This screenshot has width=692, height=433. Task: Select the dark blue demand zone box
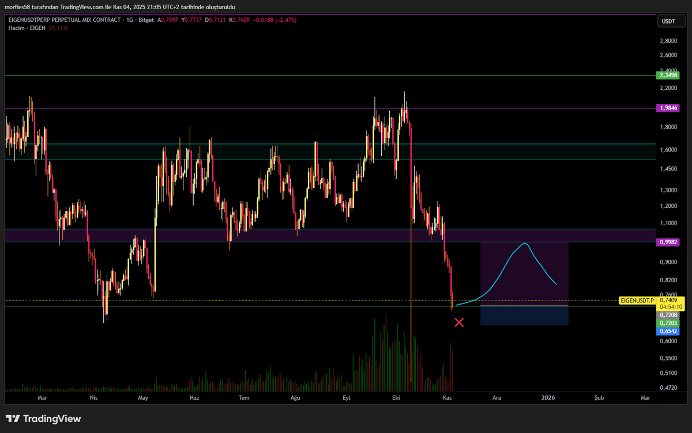pyautogui.click(x=525, y=316)
